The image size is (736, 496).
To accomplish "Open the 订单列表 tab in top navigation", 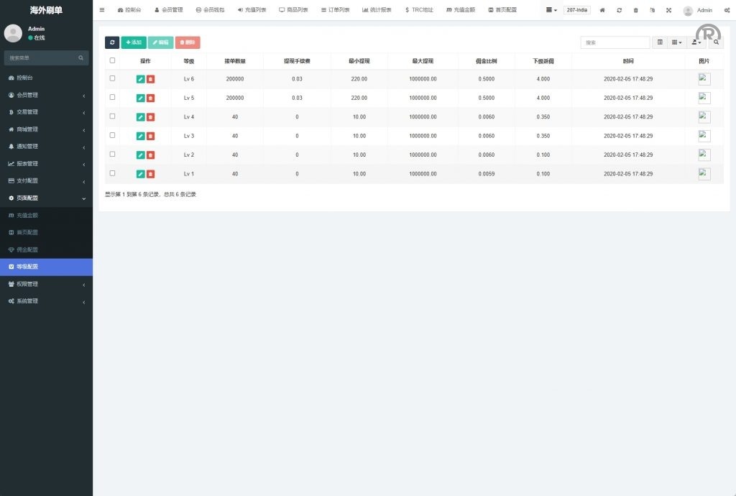I will [335, 10].
